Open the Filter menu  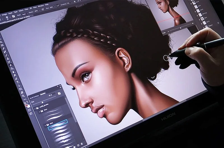[26, 9]
